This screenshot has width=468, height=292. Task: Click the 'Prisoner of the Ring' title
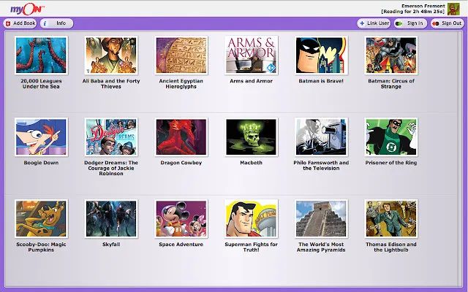[x=391, y=163]
